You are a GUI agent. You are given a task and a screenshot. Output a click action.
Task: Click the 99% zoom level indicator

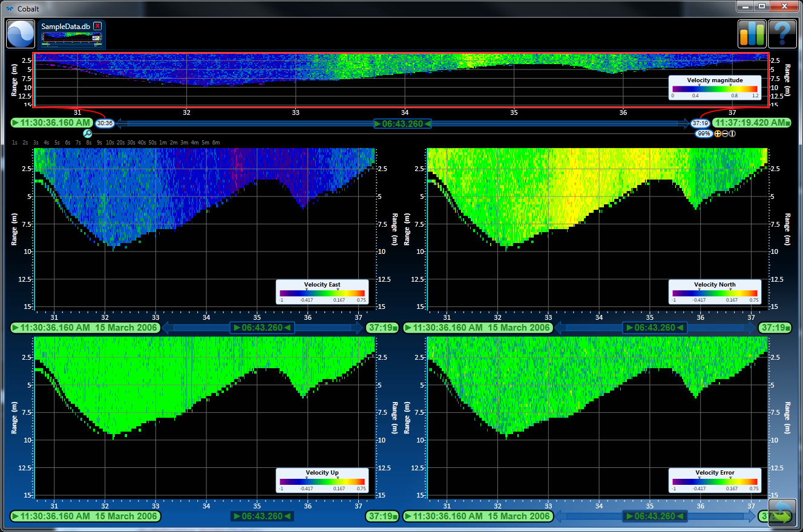point(704,134)
